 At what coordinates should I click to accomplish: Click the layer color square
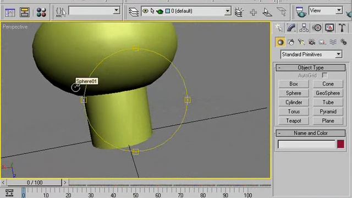167,11
